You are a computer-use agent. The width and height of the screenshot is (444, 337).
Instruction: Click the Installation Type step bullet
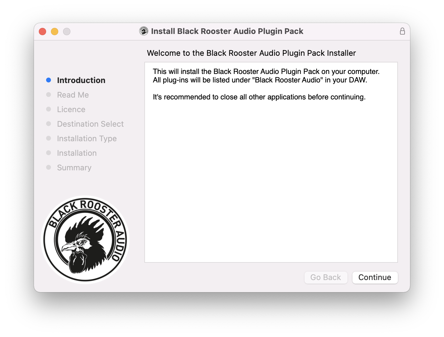point(49,138)
